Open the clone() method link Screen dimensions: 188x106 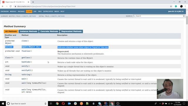click(25, 41)
